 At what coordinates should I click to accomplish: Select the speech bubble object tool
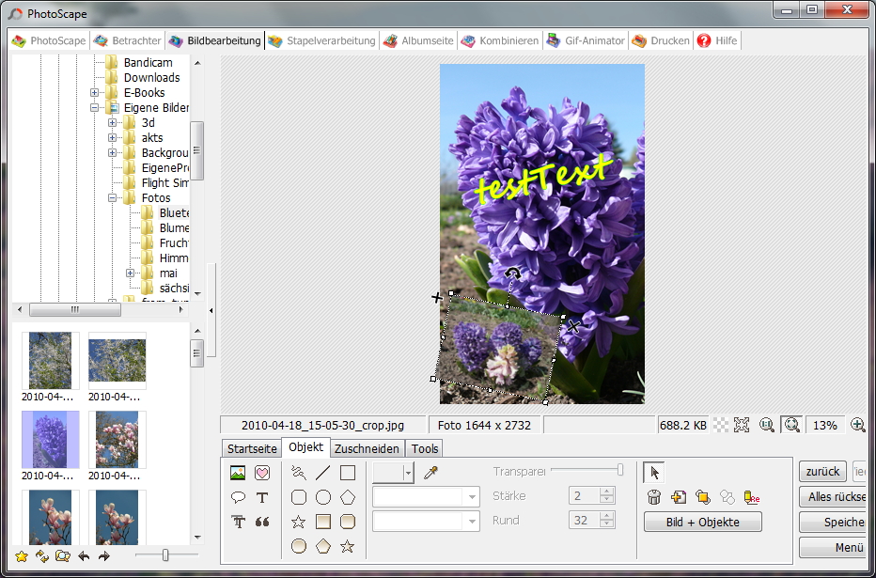(x=238, y=497)
